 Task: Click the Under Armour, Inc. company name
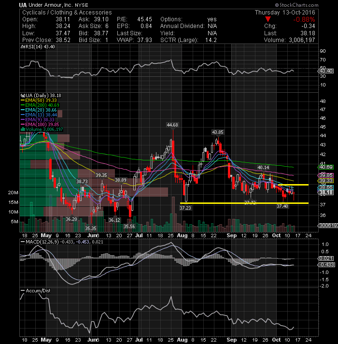click(x=50, y=5)
